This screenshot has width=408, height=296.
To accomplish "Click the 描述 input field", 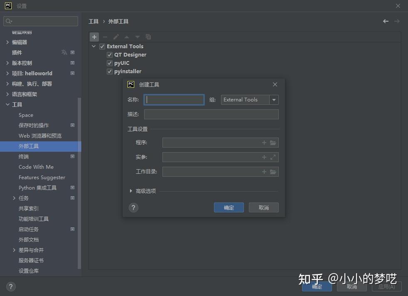I will (211, 114).
